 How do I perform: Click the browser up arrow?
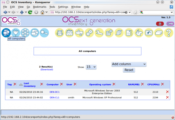point(22,12)
